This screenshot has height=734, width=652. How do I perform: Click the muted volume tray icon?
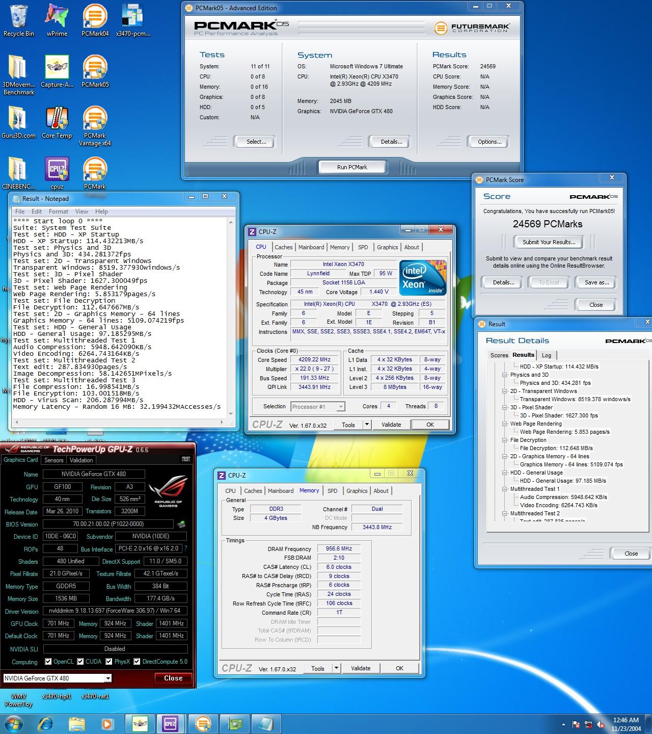602,724
